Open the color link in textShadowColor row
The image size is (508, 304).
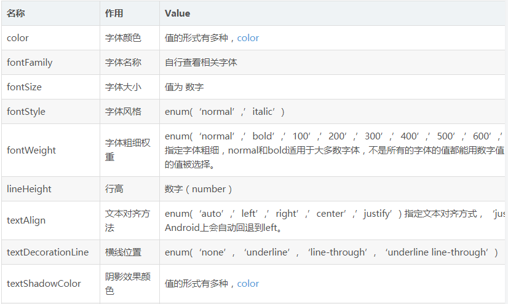(248, 284)
